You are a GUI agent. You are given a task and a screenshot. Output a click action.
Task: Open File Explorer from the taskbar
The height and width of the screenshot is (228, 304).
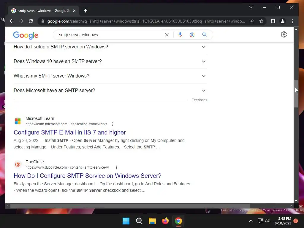click(x=152, y=221)
